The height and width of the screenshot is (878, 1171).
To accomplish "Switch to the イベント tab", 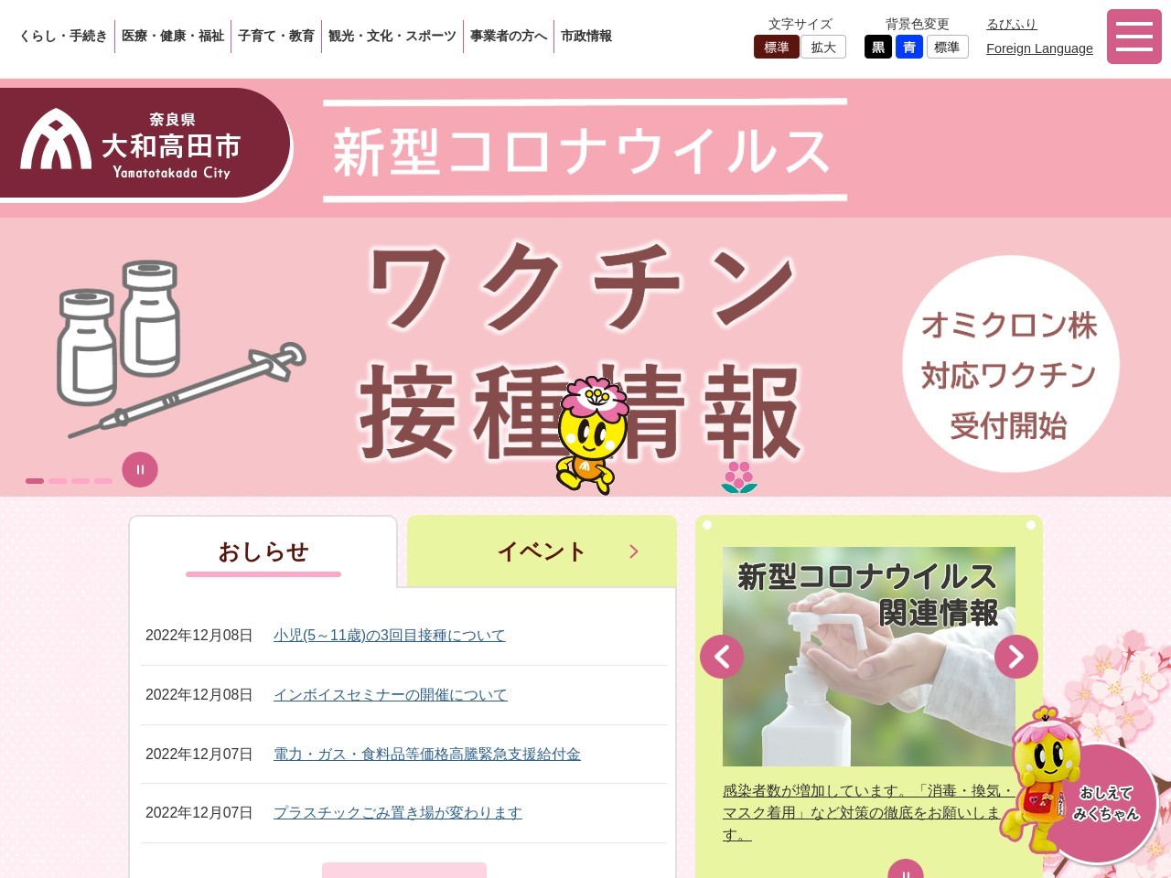I will point(542,551).
